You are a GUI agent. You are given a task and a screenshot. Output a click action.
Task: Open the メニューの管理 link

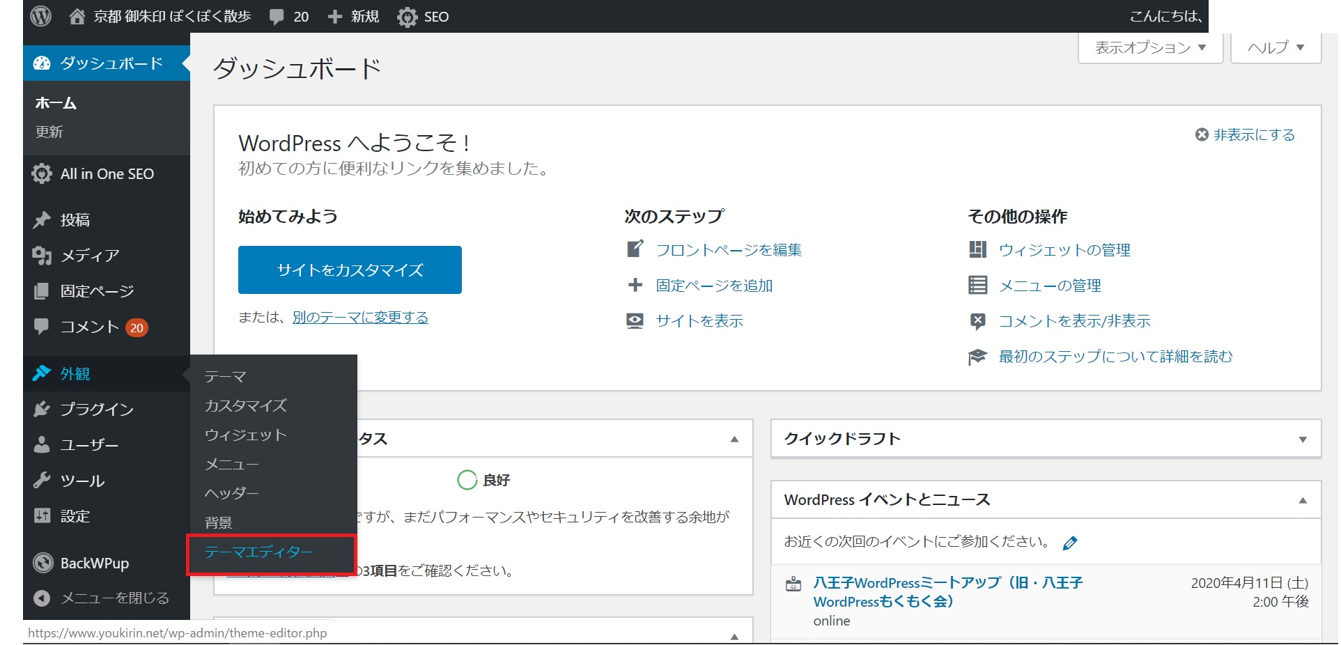pyautogui.click(x=1050, y=286)
